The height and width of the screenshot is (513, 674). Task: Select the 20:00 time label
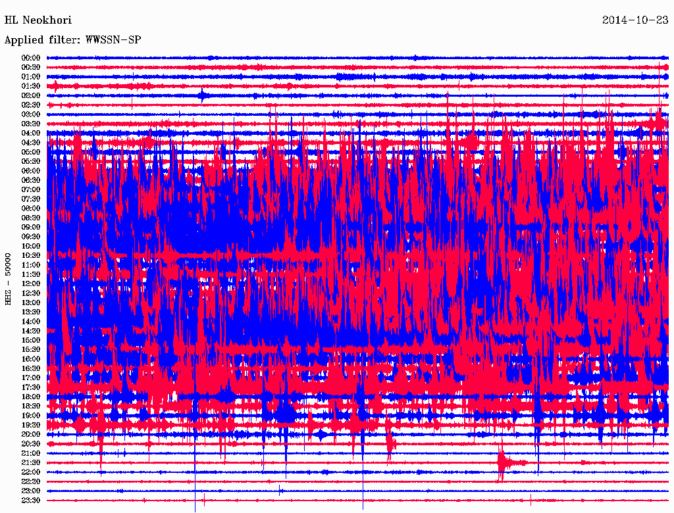tap(30, 434)
